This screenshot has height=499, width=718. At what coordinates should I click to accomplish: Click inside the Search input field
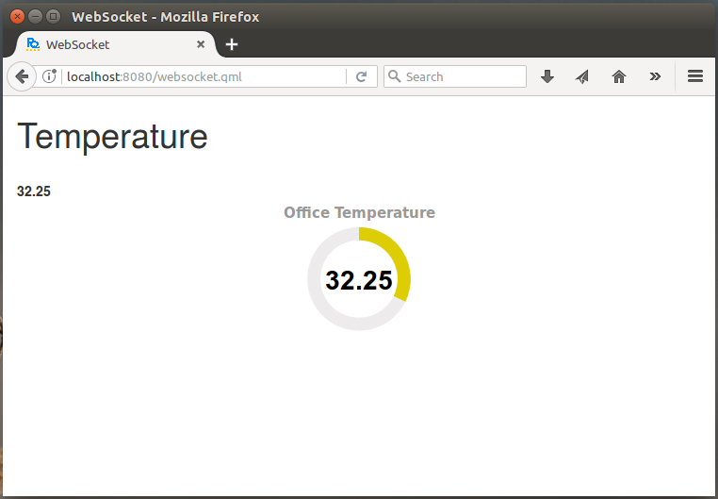click(x=462, y=76)
